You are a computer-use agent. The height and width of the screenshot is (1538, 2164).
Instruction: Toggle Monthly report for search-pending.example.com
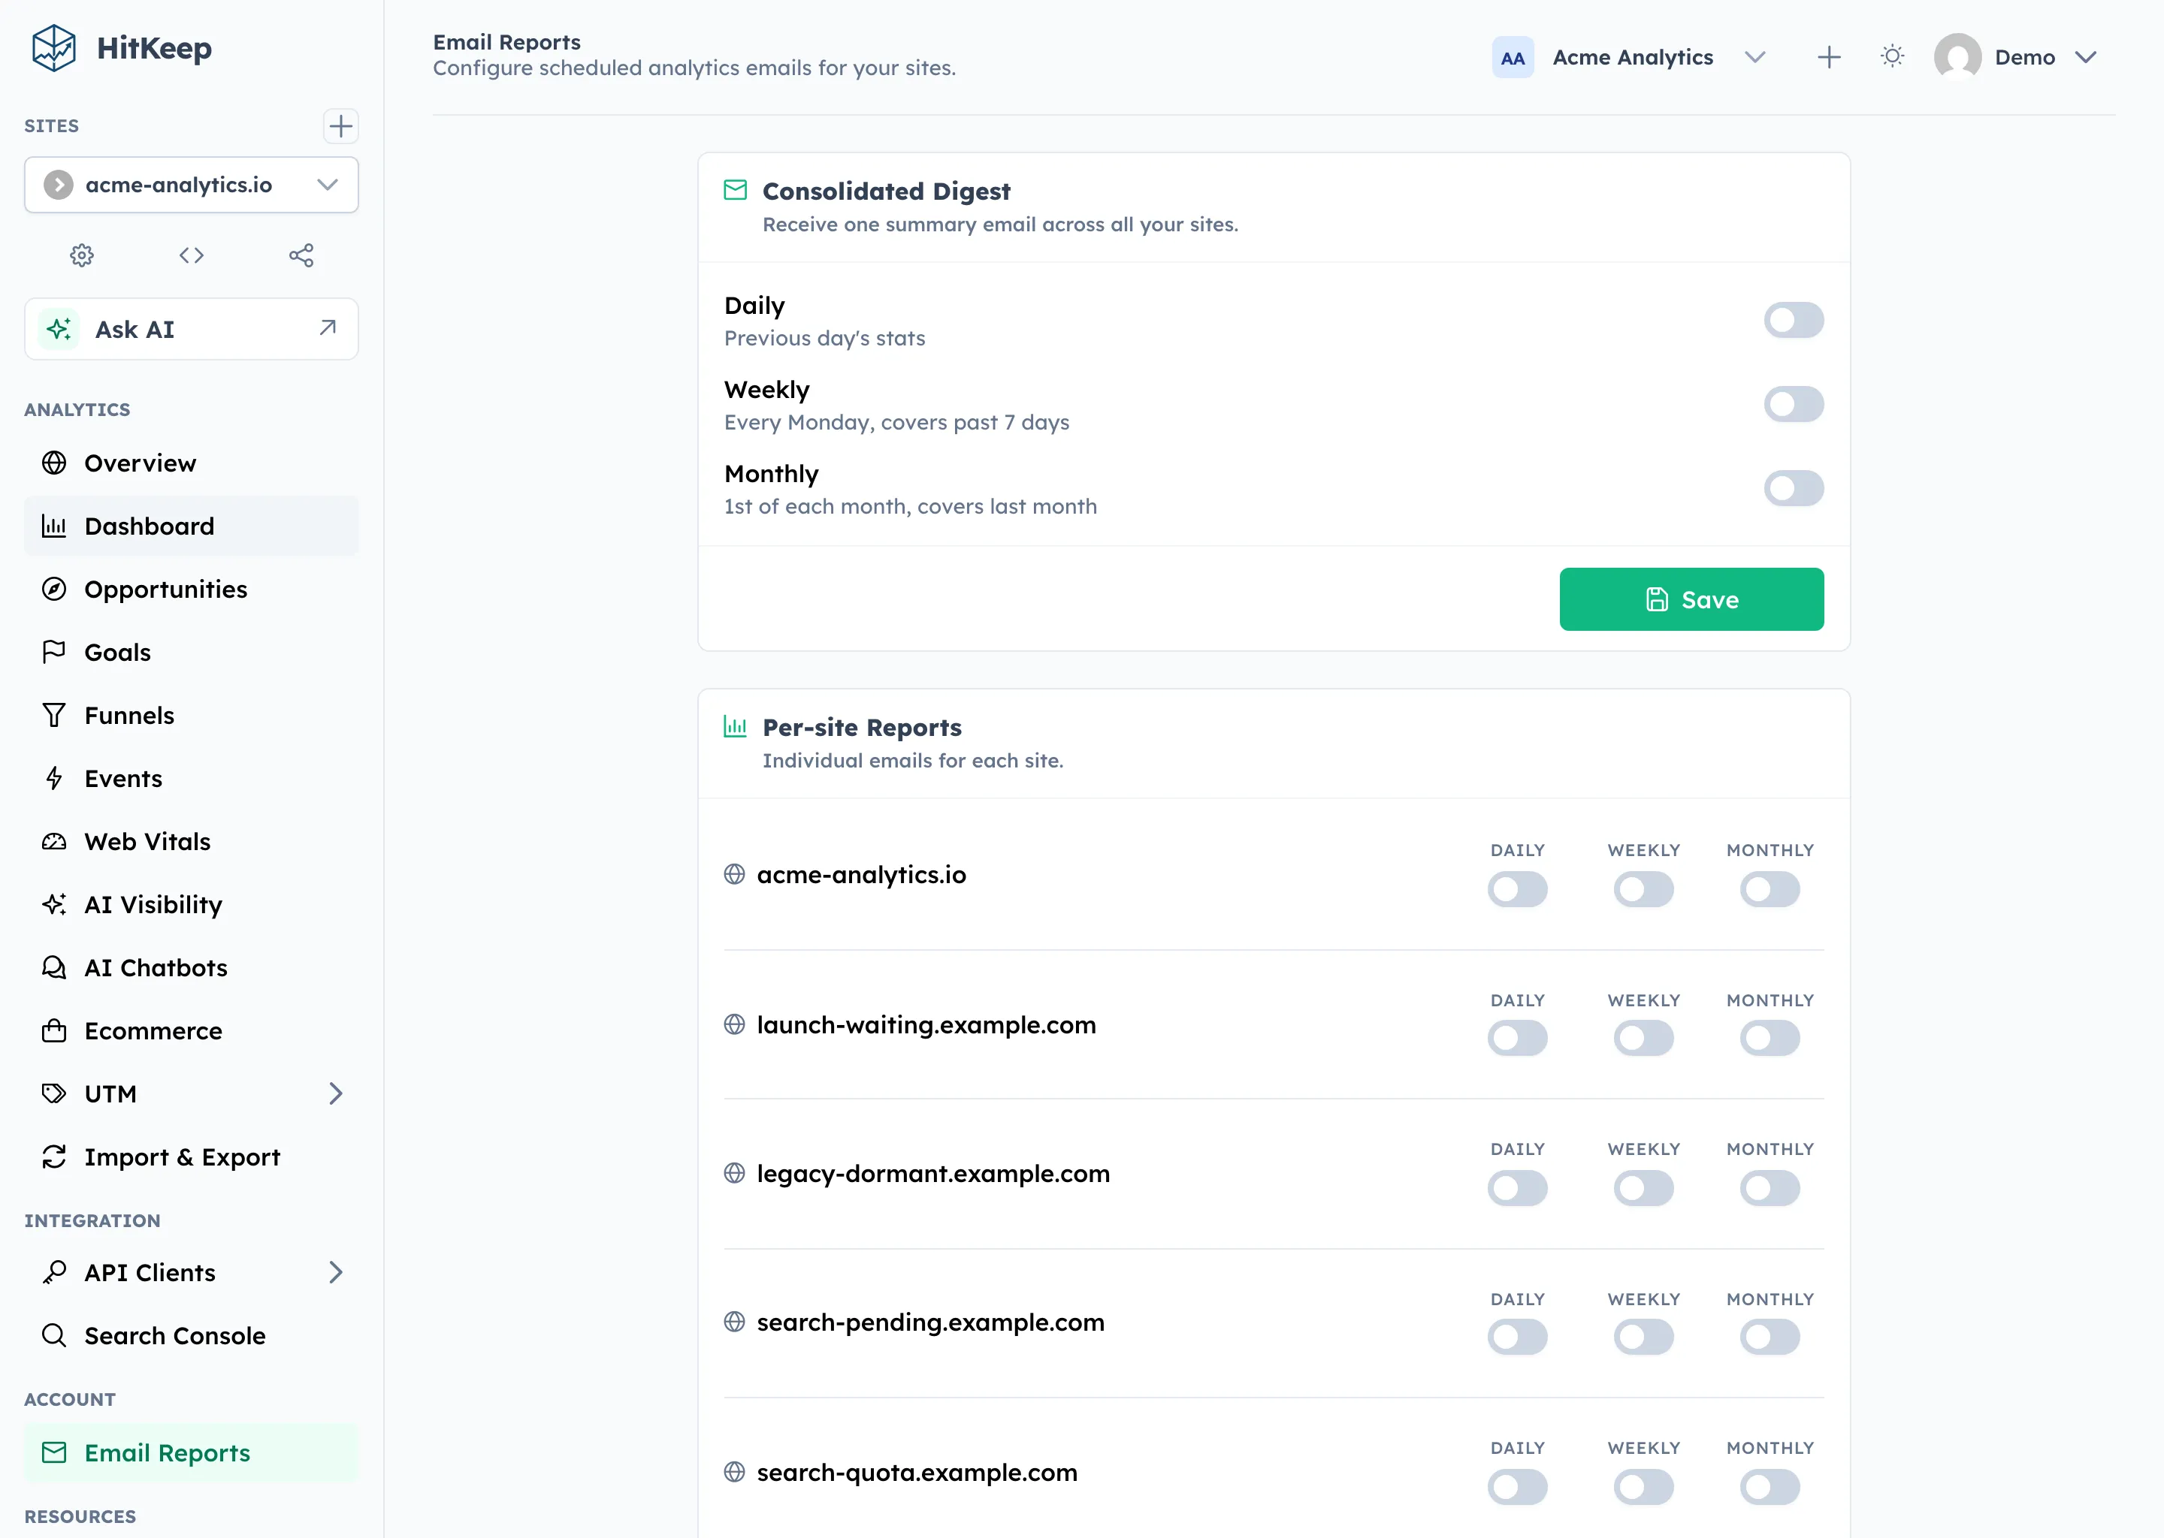1769,1337
